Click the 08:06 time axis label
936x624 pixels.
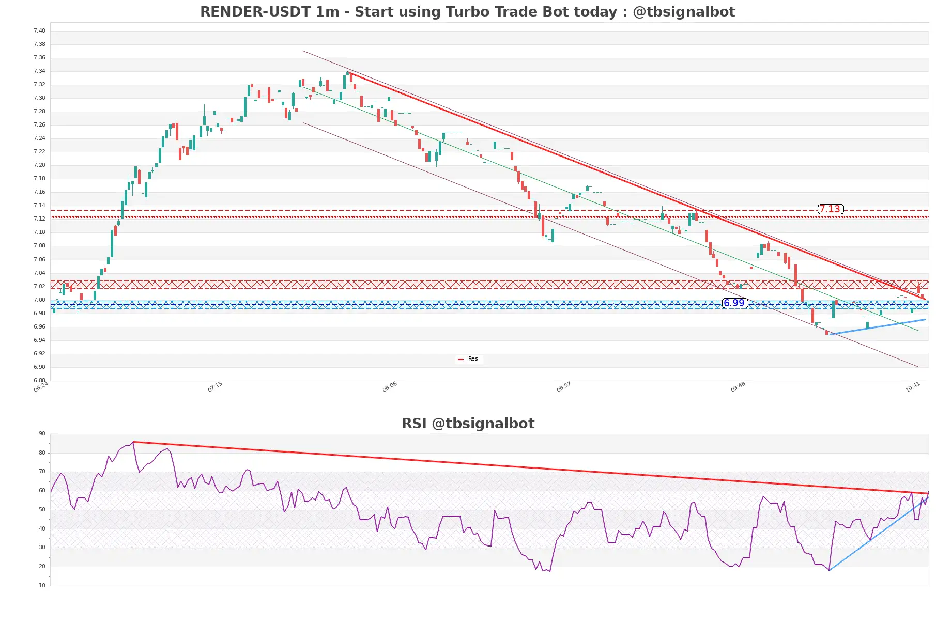[x=390, y=386]
